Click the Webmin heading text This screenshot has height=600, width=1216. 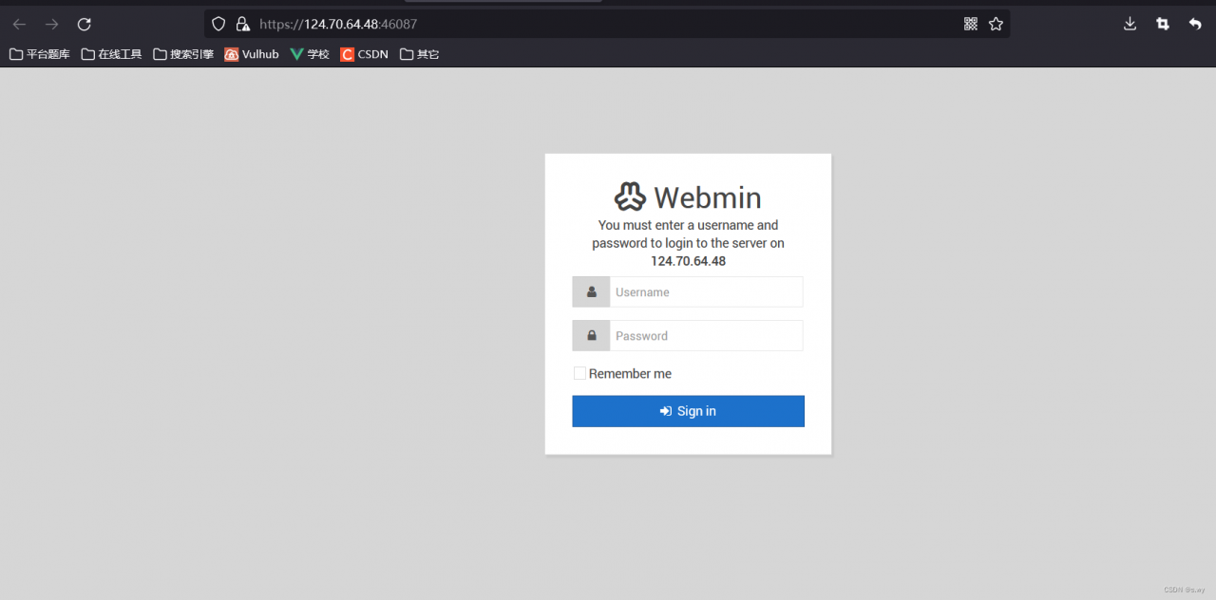tap(708, 197)
